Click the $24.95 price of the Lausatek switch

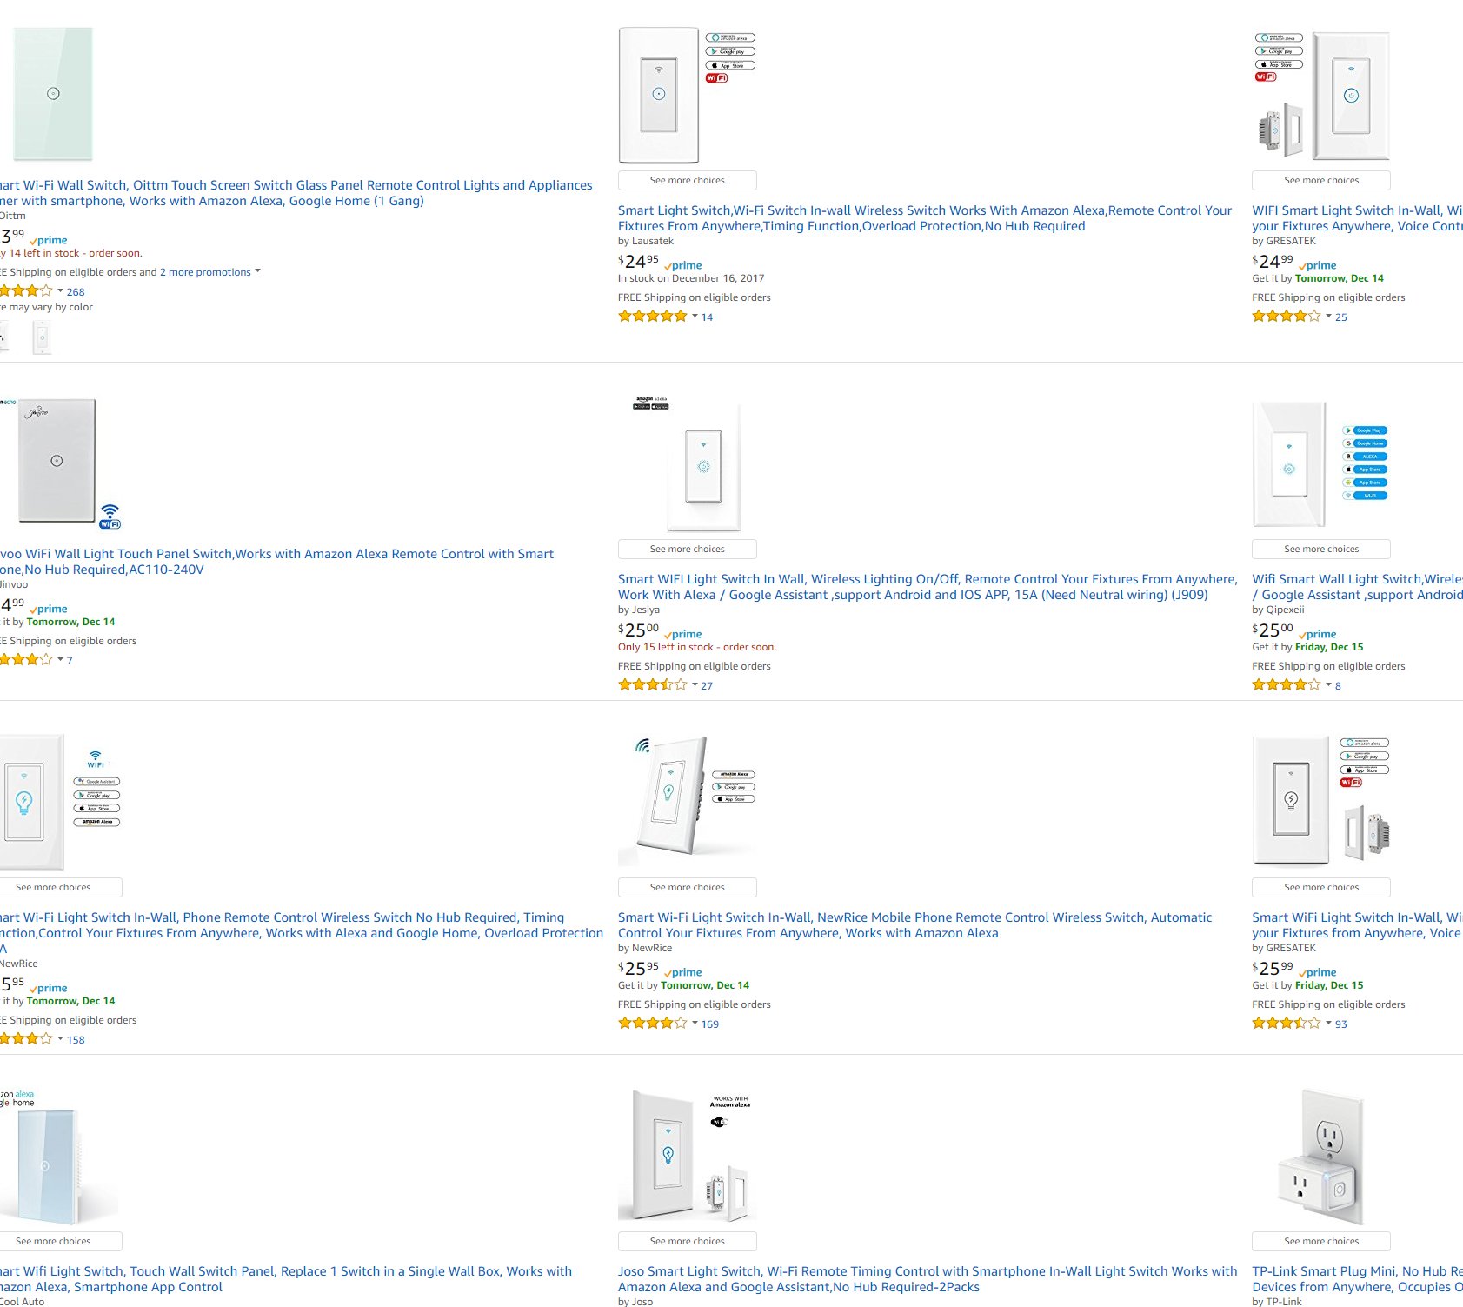[x=639, y=261]
